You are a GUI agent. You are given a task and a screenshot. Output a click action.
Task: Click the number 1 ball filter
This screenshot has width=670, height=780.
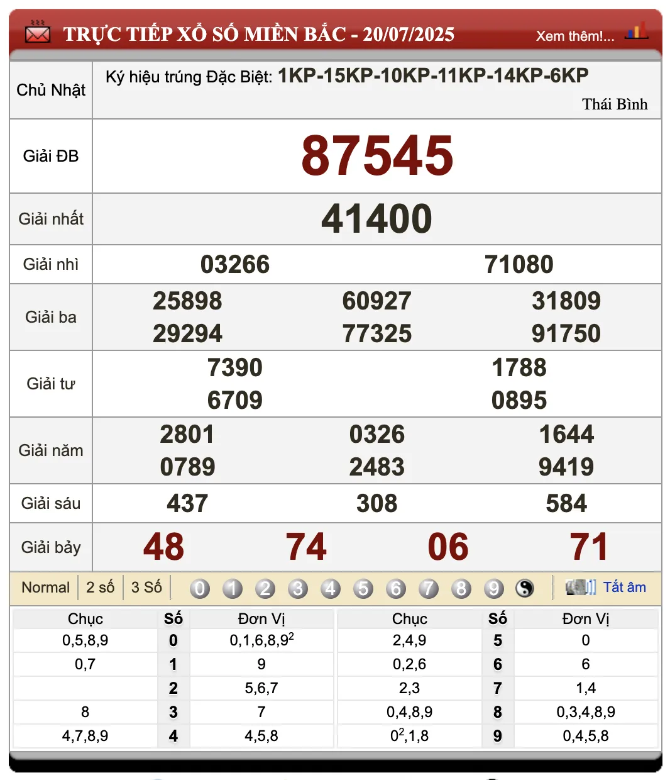tap(233, 589)
